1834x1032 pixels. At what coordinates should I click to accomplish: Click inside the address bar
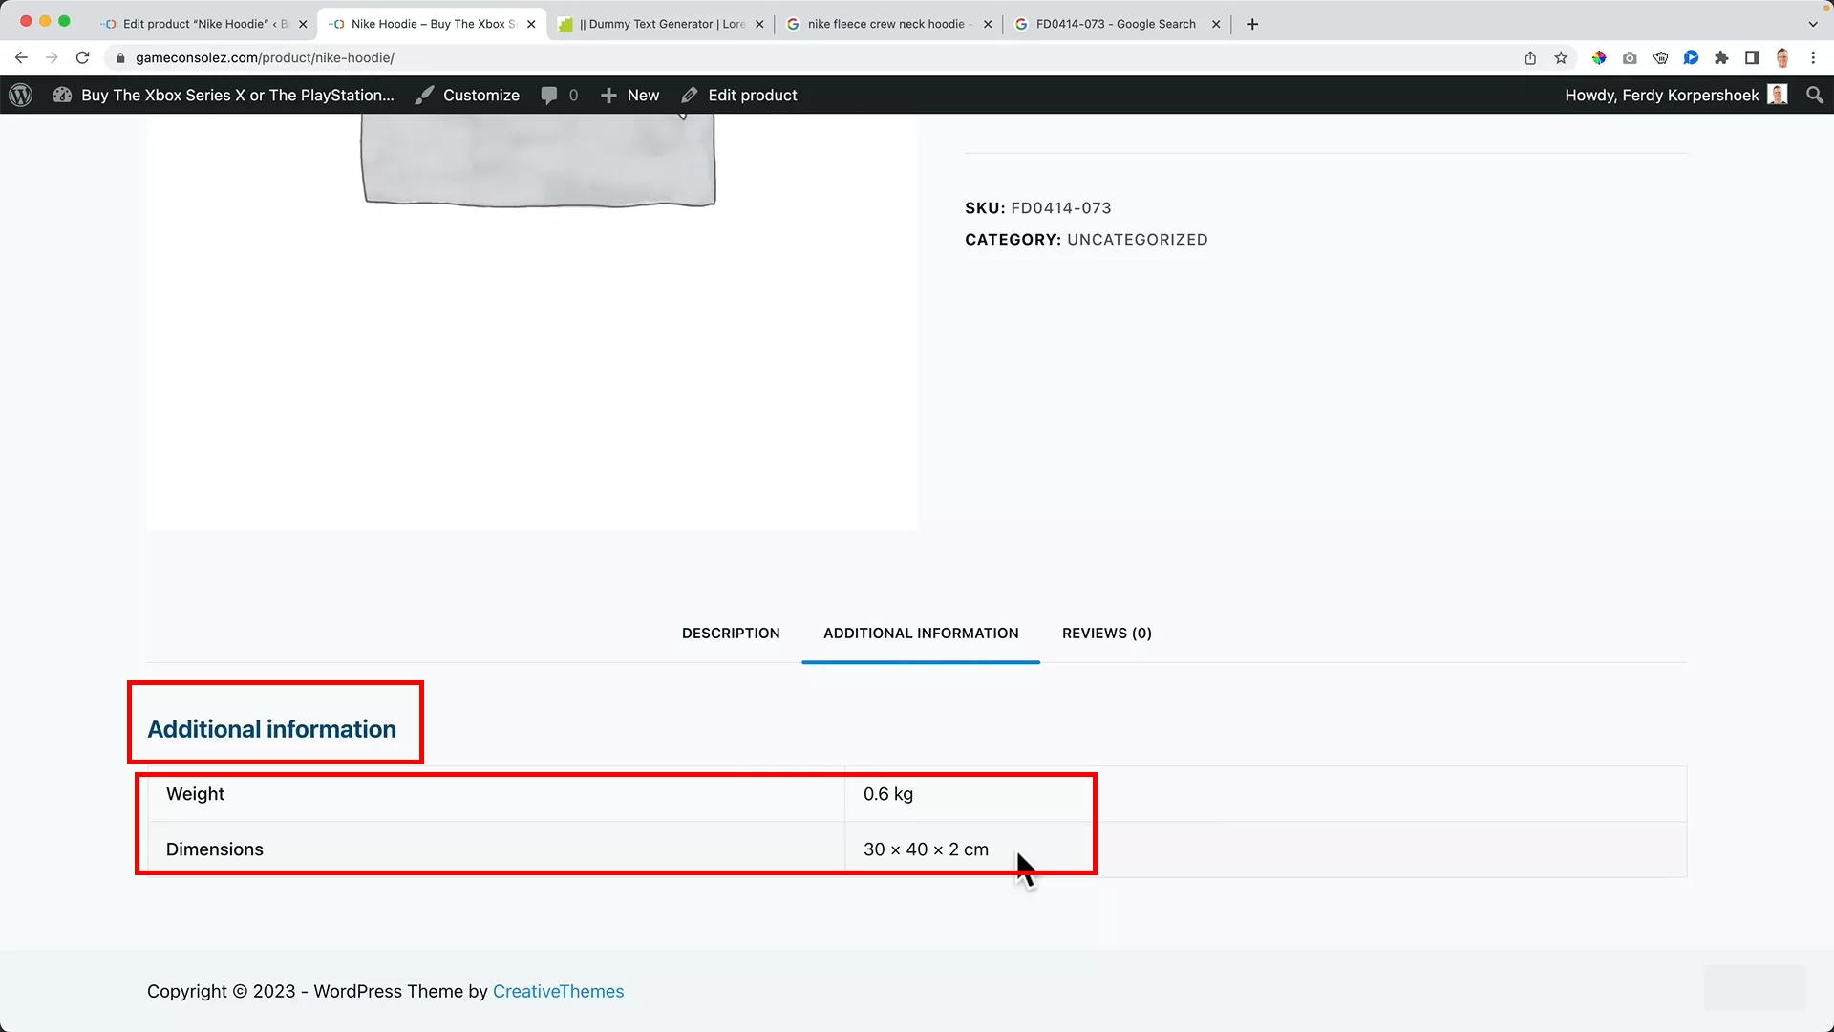[x=382, y=57]
